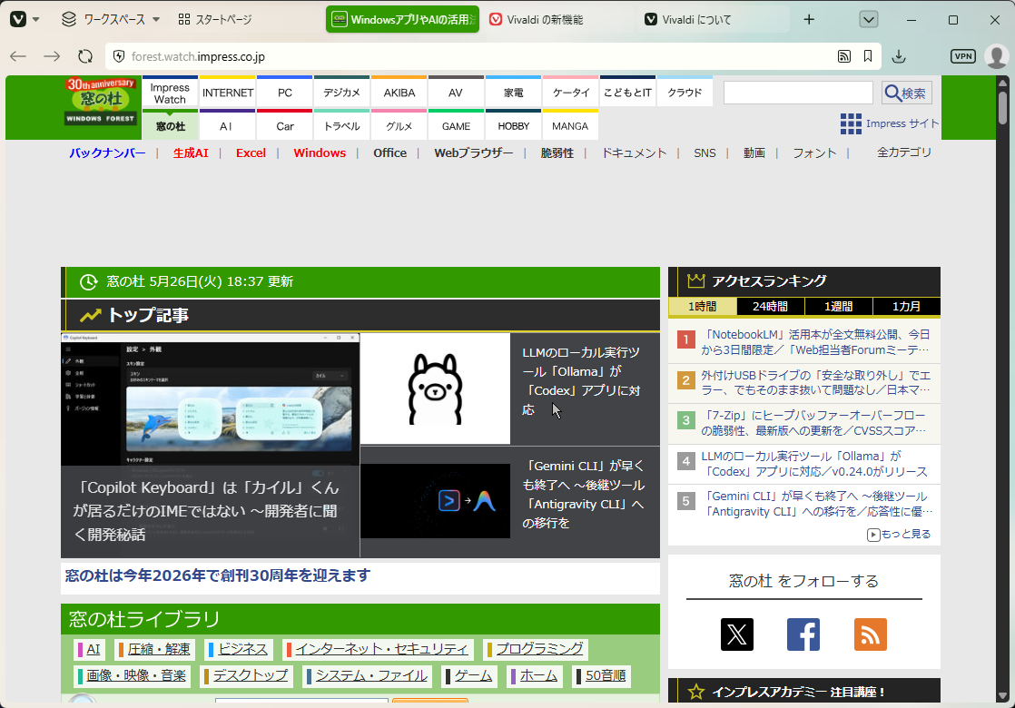Click the page vertical scrollbar thumb
1015x708 pixels.
click(1002, 107)
